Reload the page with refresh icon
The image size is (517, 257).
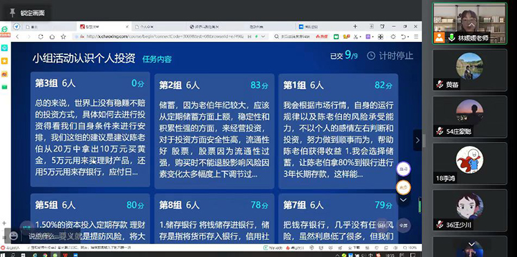tap(41, 37)
